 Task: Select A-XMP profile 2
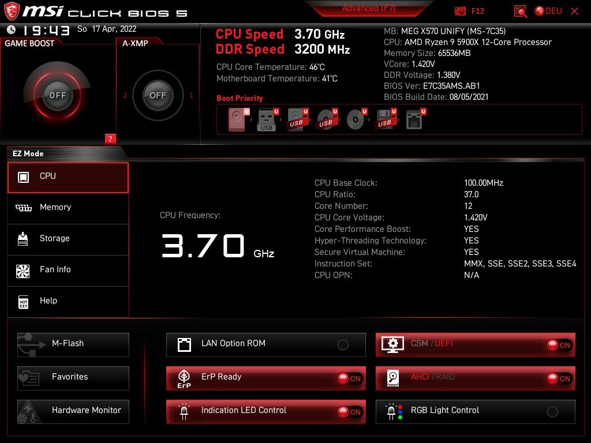tap(125, 95)
